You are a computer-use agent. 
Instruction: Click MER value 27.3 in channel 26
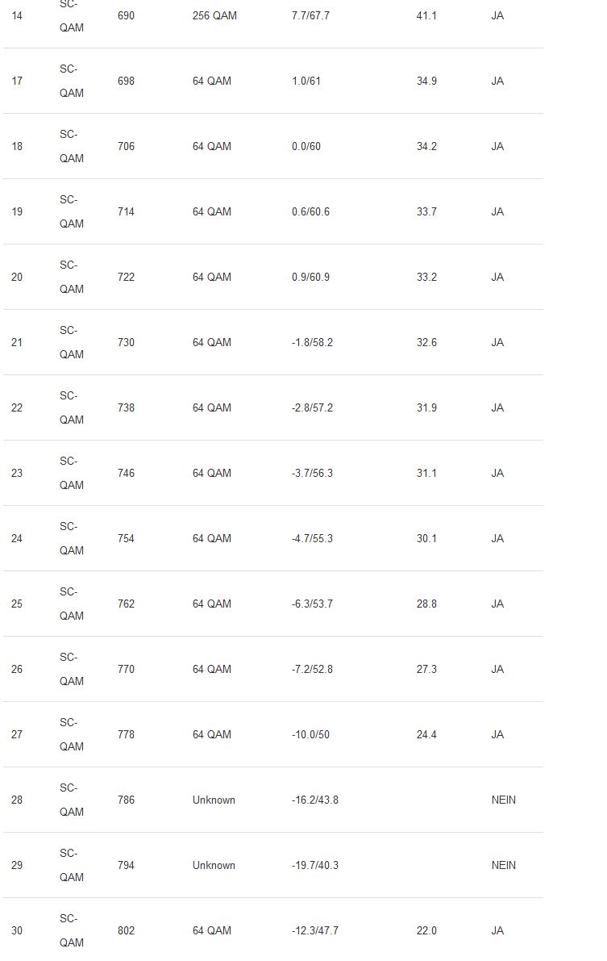point(426,669)
